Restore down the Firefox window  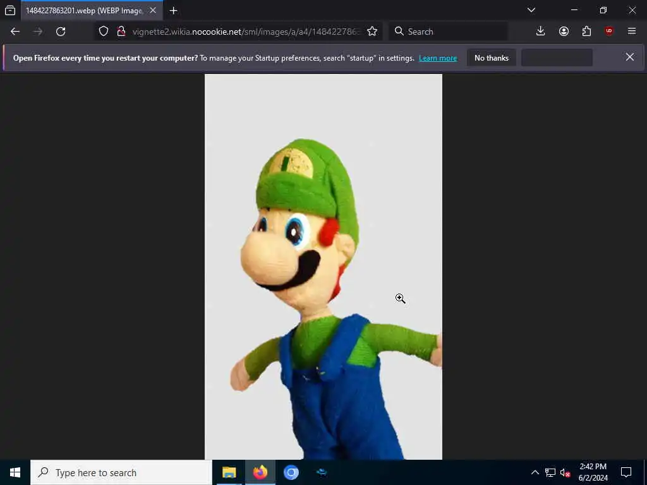pos(603,10)
